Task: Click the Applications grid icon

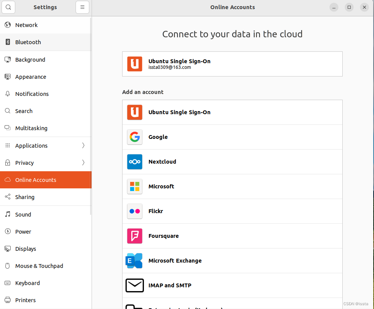Action: 8,145
